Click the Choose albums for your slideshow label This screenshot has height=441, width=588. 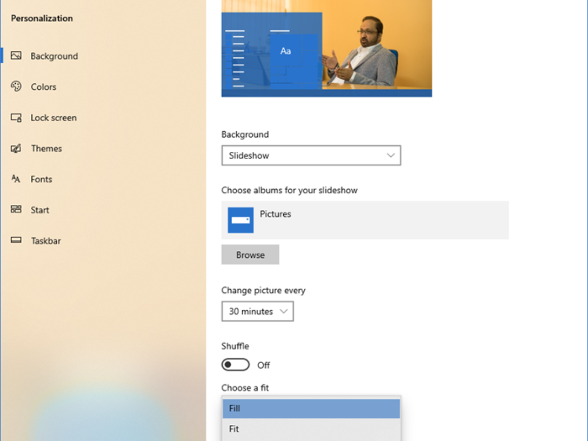click(x=290, y=190)
